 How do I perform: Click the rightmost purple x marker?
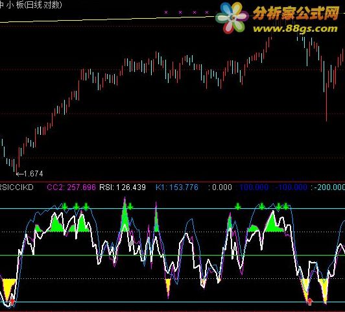[x=207, y=12]
